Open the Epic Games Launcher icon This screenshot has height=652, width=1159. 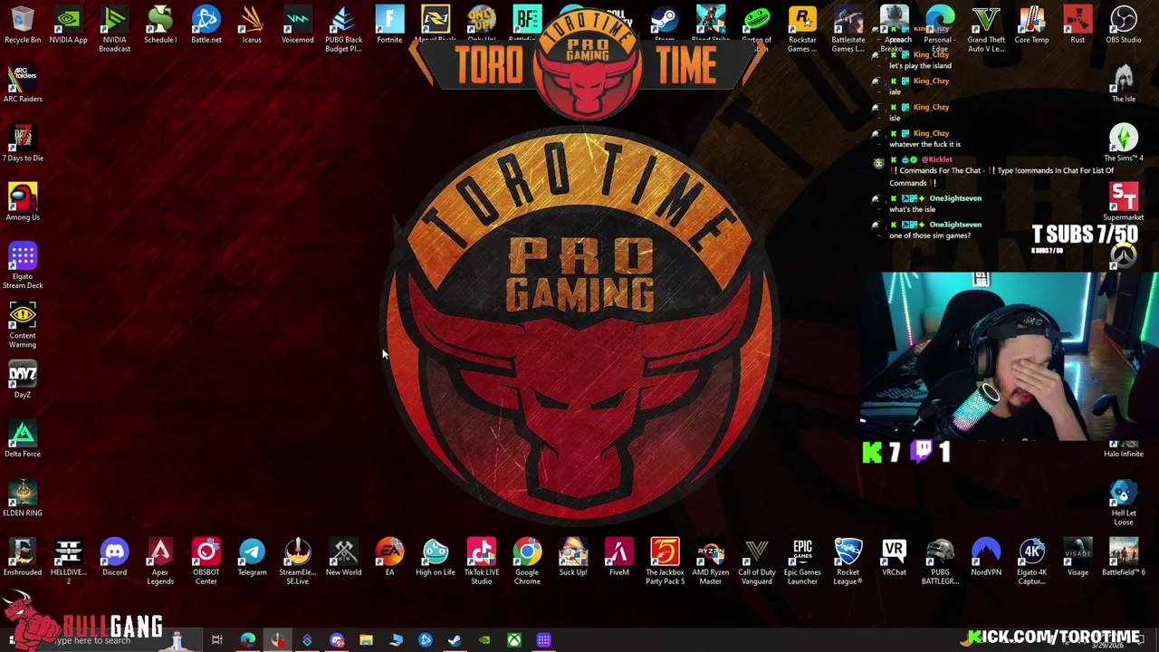coord(802,561)
